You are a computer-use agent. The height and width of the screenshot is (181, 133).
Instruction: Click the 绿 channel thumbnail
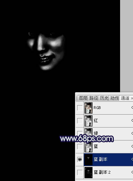pos(88,134)
